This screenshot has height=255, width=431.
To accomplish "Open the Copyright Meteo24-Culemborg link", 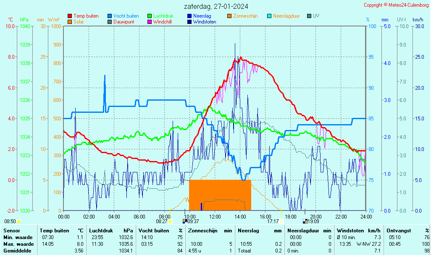I will 396,5.
